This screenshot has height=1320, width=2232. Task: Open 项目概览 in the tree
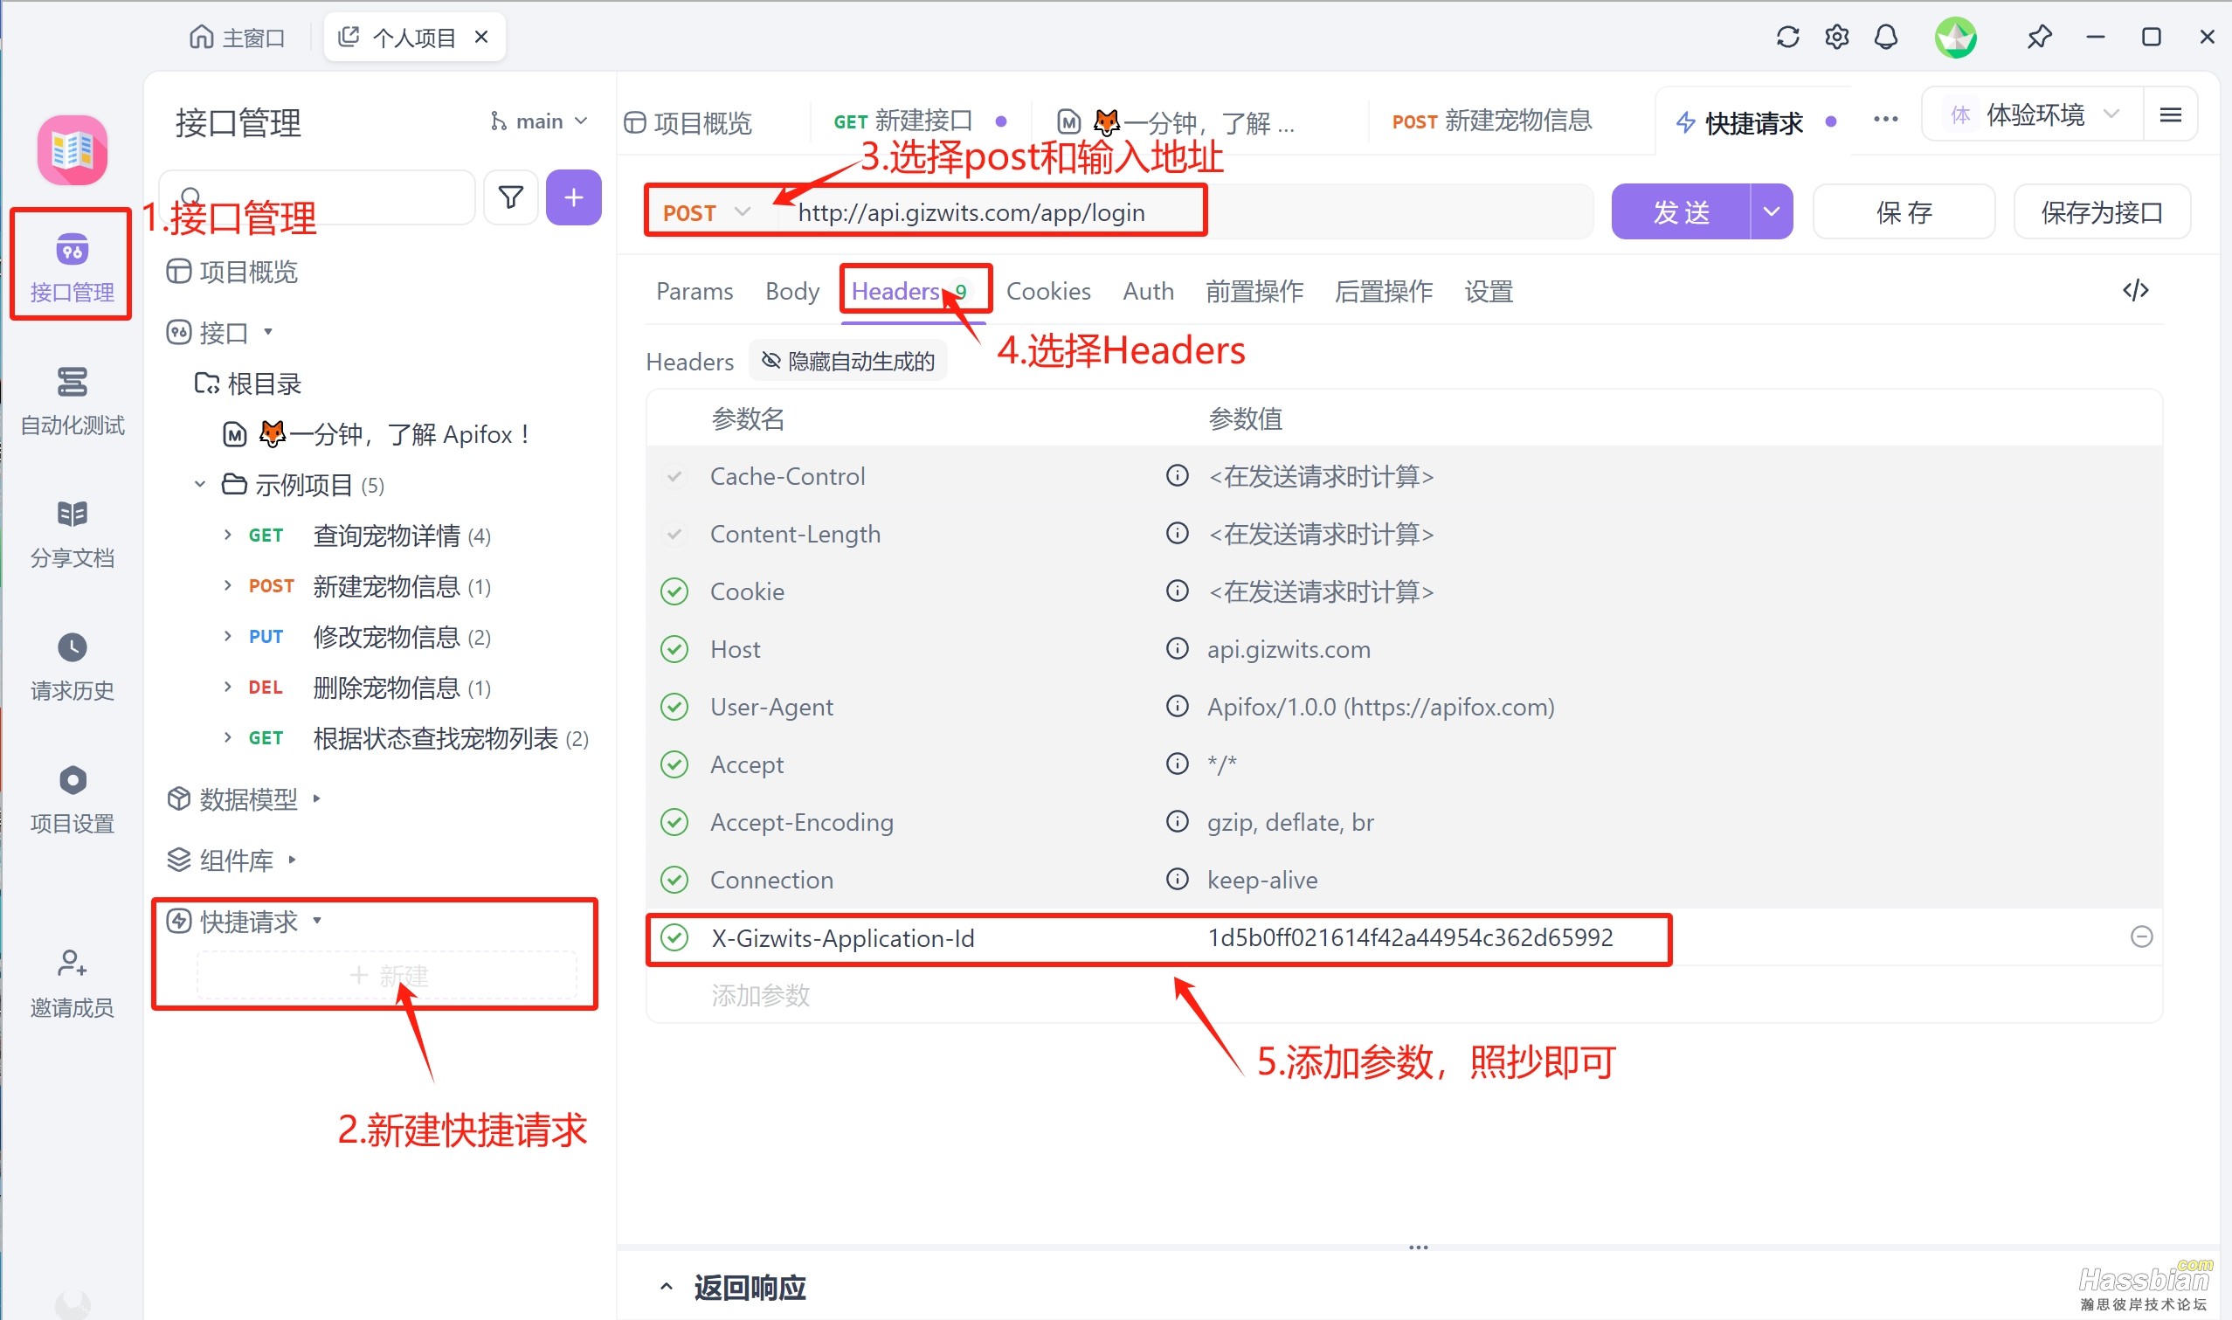coord(232,272)
